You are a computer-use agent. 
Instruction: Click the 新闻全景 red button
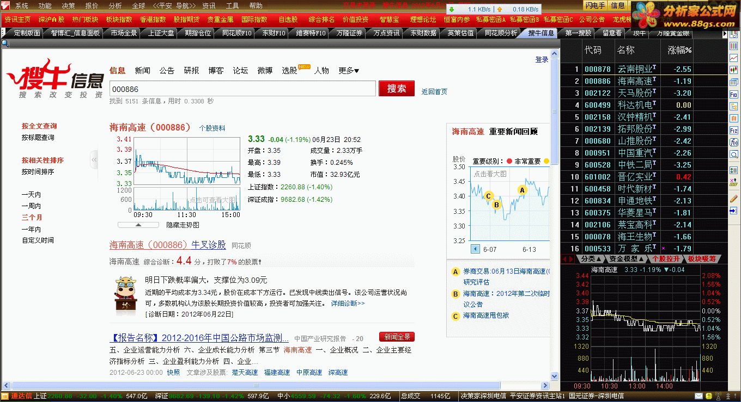397,337
